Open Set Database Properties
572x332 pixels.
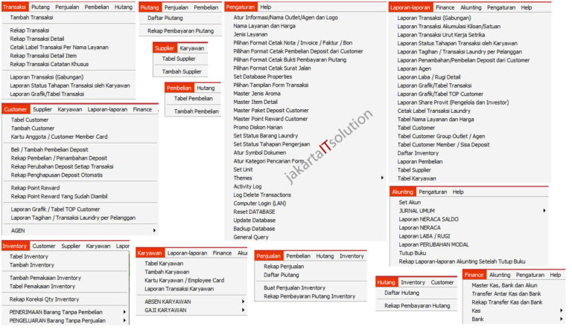(263, 77)
